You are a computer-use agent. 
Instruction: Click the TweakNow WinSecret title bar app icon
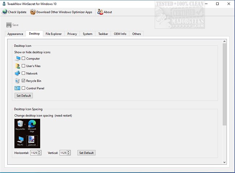[4, 4]
